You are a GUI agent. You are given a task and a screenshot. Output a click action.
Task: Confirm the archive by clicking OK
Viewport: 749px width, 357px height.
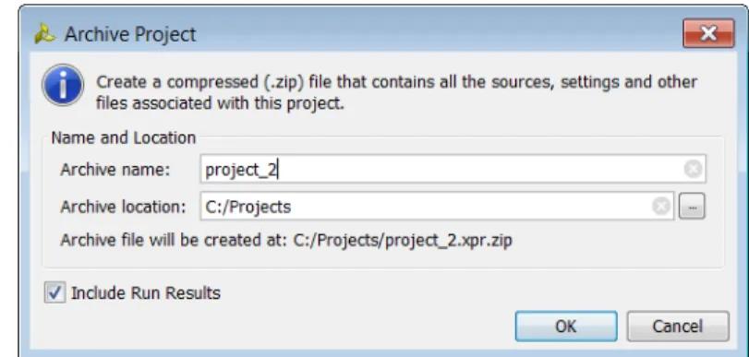566,326
